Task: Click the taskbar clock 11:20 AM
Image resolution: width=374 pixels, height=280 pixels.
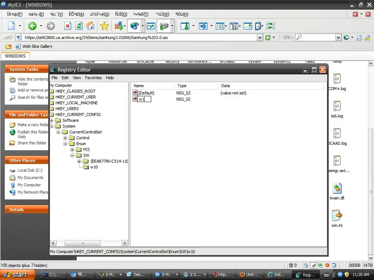Action: [361, 275]
